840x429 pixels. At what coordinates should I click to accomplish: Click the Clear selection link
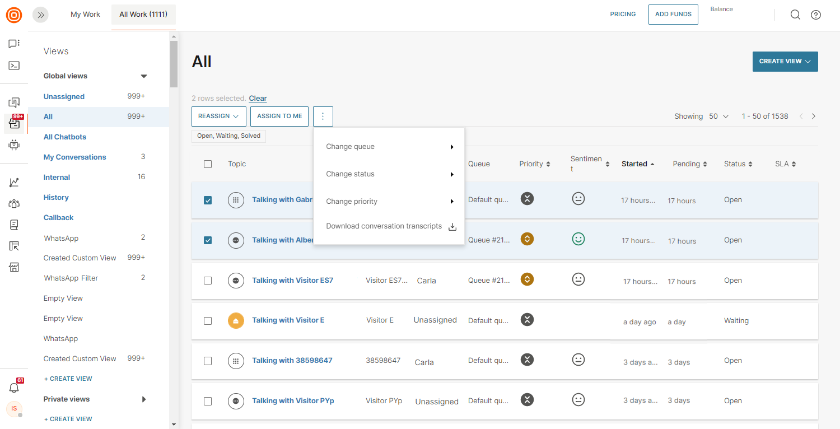point(258,99)
